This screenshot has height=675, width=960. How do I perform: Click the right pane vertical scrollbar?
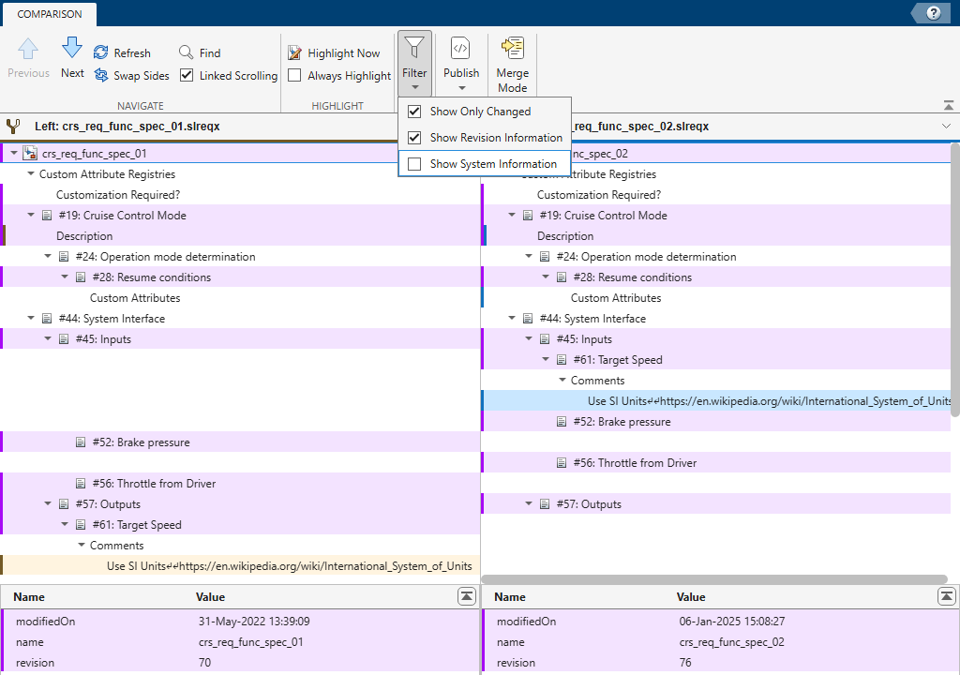(x=954, y=279)
